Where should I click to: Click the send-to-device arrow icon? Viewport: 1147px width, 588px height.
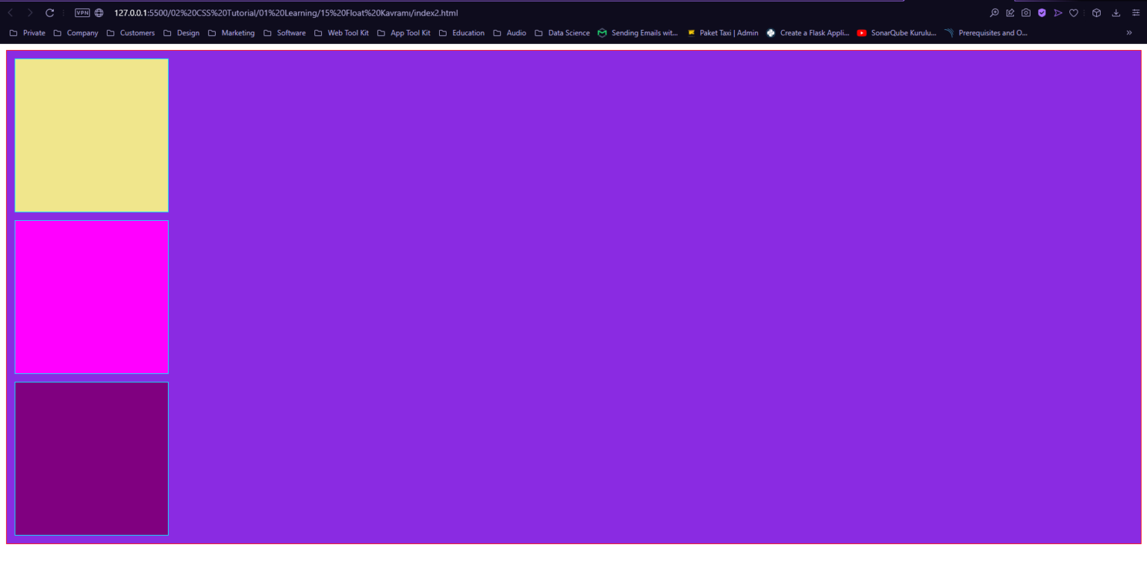pyautogui.click(x=1058, y=13)
